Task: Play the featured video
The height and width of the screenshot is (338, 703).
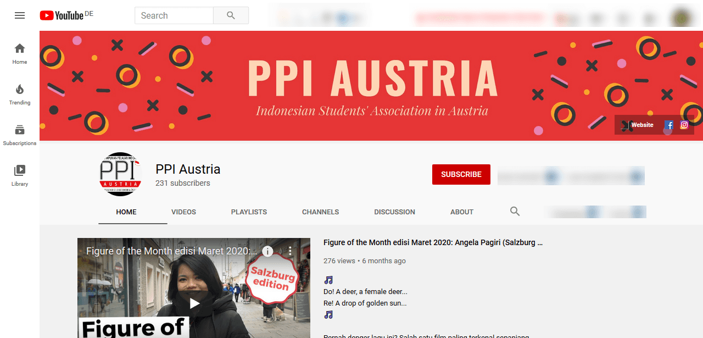Action: [194, 303]
